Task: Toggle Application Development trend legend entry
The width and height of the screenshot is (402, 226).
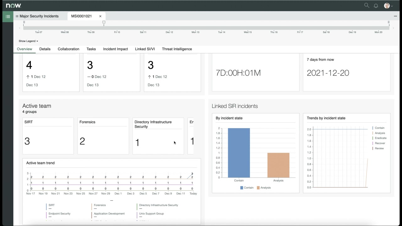Action: pos(108,214)
